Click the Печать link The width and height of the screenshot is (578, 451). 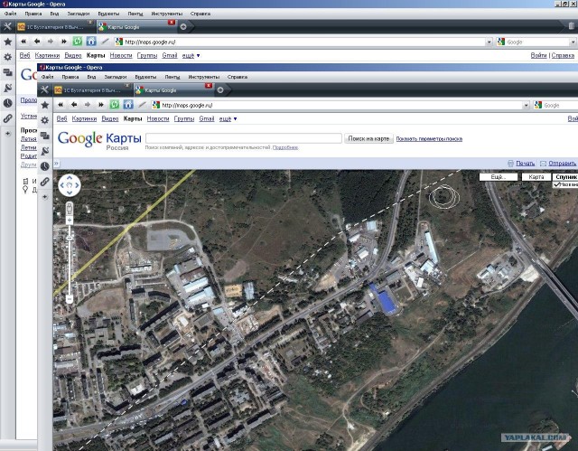click(526, 164)
